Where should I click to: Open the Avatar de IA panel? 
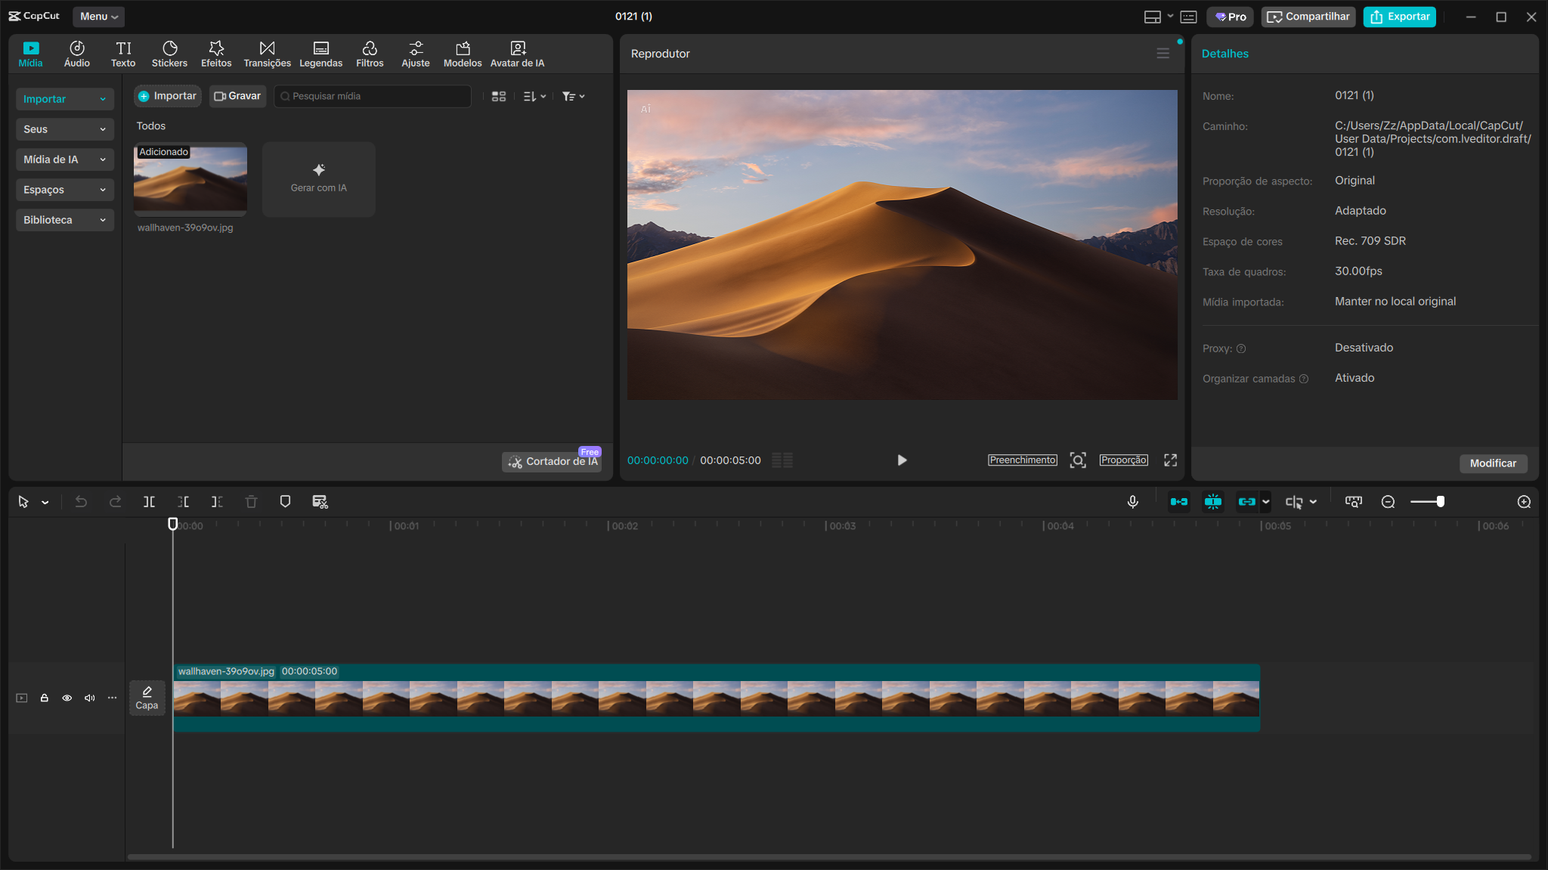[x=517, y=54]
